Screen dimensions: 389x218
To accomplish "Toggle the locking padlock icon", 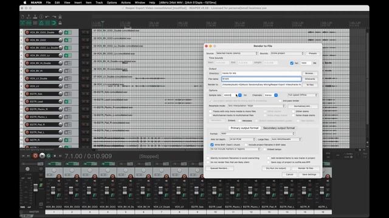I will click(60, 23).
